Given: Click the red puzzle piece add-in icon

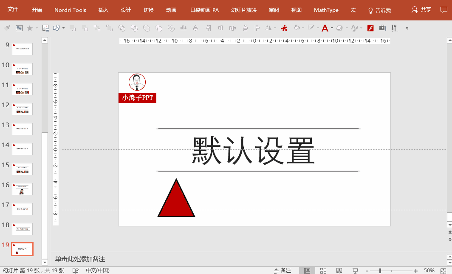Looking at the screenshot, I should tap(285, 28).
